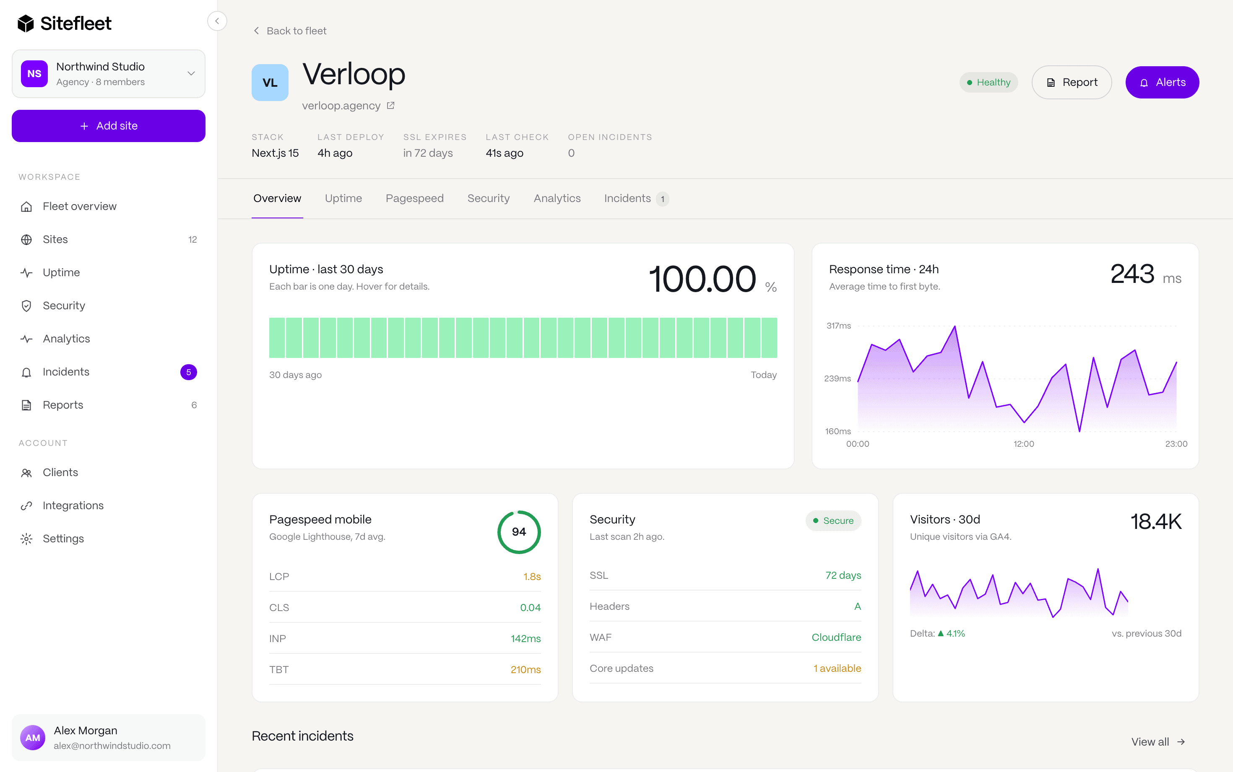Open Alerts with the purple button
The width and height of the screenshot is (1233, 772).
tap(1161, 82)
